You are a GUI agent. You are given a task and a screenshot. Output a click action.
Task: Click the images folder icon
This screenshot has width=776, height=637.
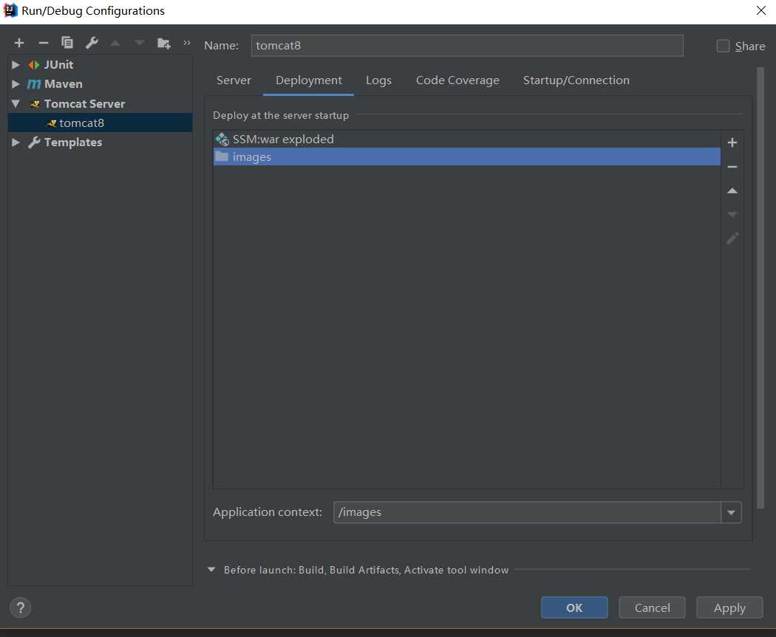tap(222, 156)
